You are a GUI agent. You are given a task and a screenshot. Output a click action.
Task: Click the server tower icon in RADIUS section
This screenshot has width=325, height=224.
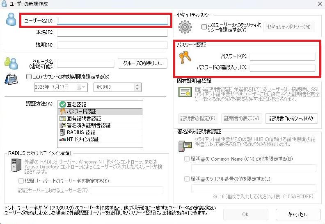[16, 165]
